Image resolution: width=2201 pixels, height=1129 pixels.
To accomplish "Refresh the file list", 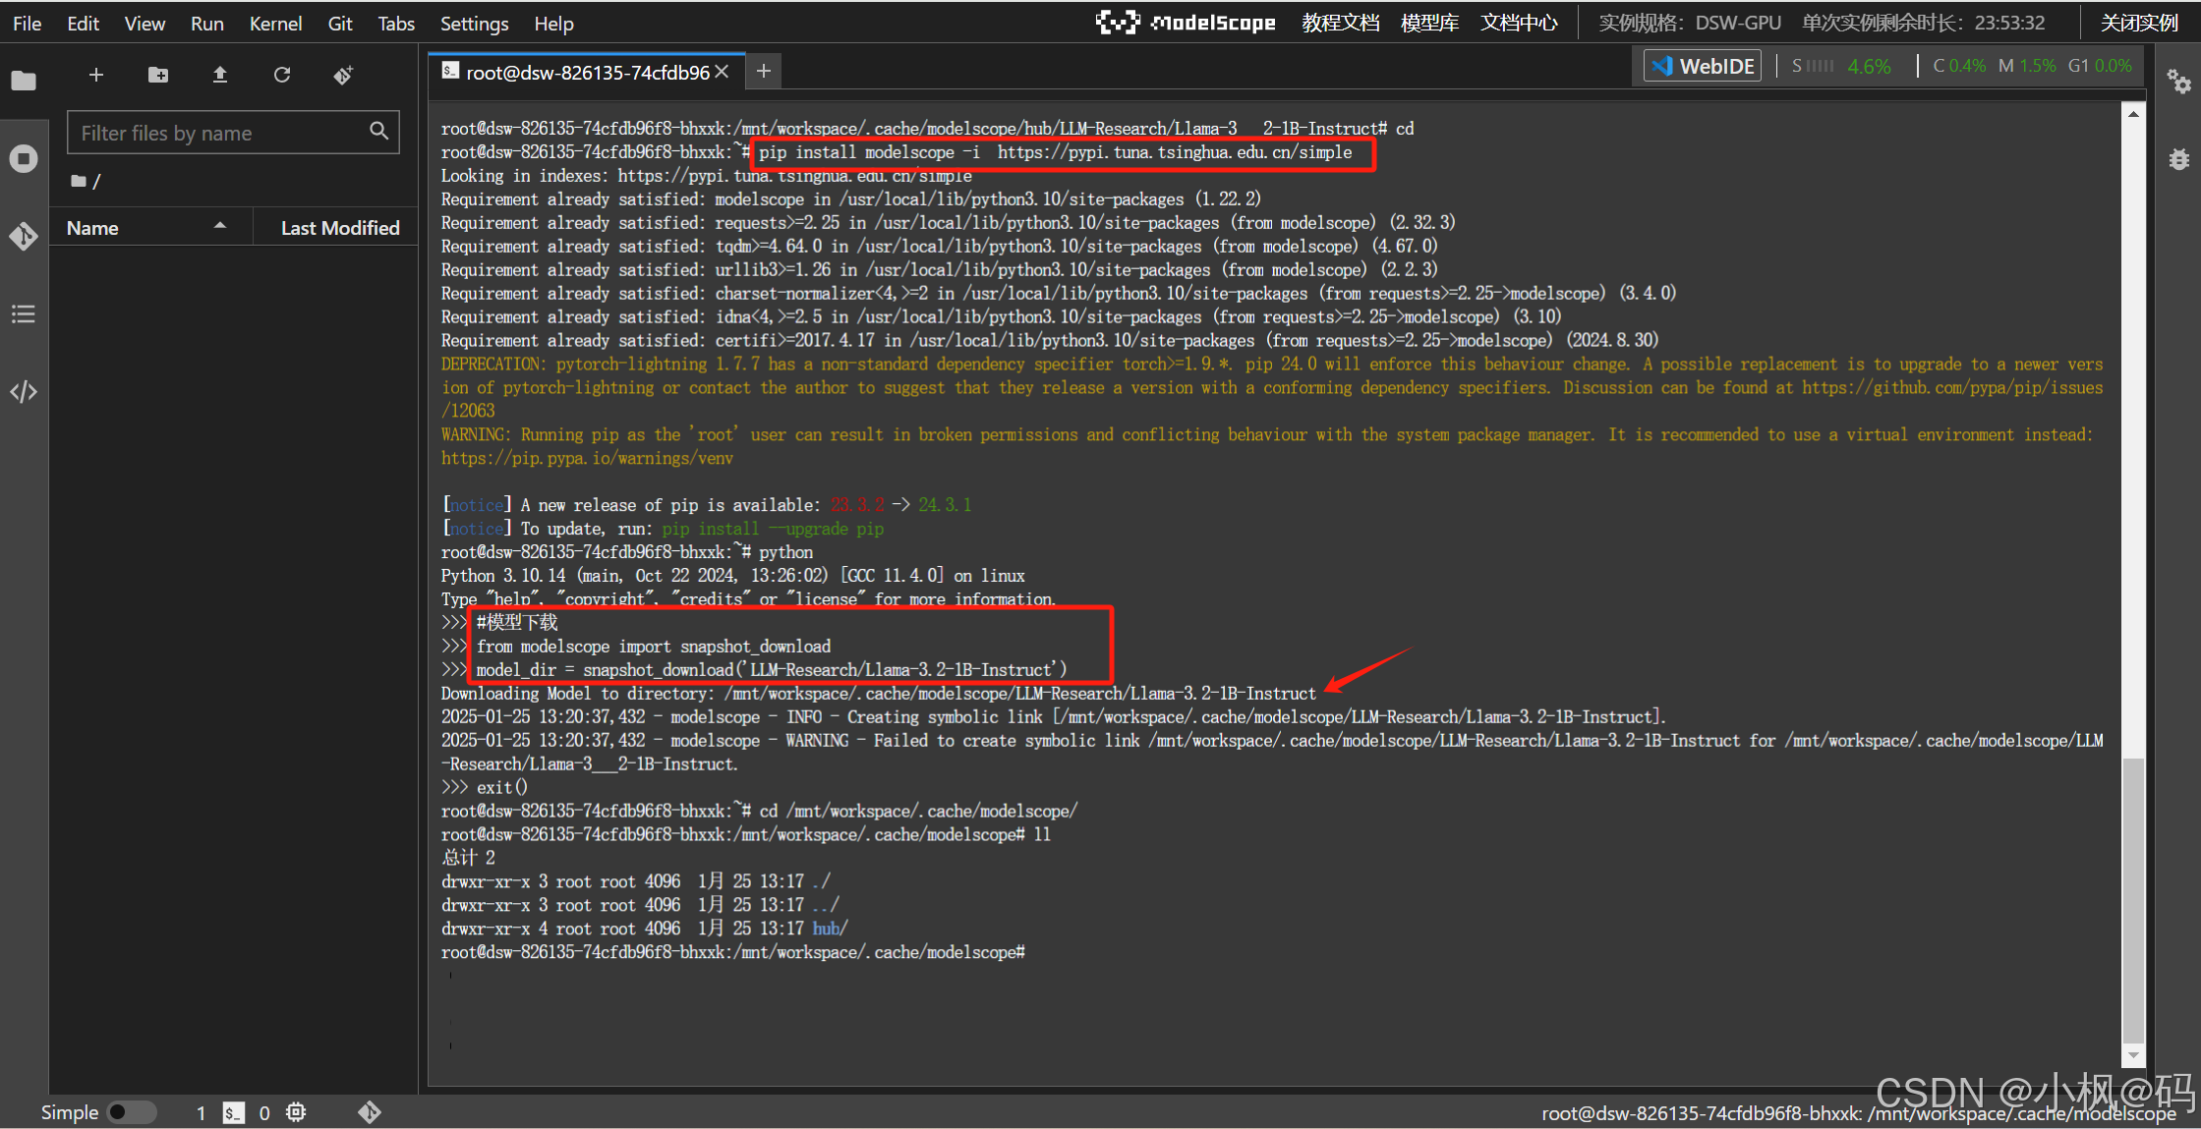I will click(x=282, y=75).
